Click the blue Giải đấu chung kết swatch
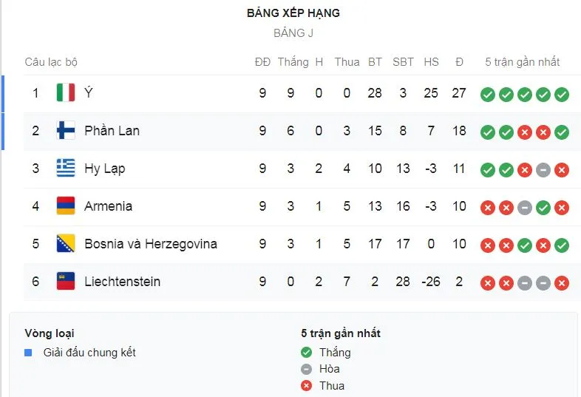 tap(28, 353)
